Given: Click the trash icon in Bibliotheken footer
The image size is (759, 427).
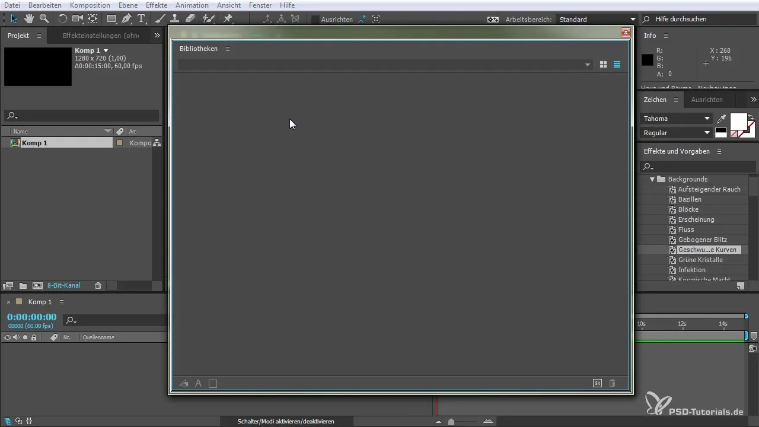Looking at the screenshot, I should (613, 383).
